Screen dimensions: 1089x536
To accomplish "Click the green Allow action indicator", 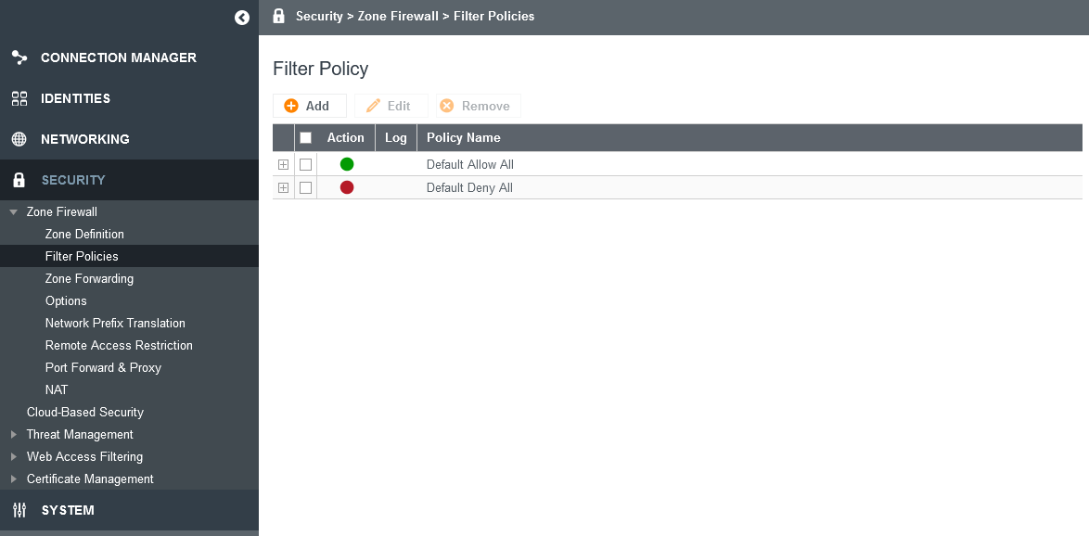I will [x=347, y=164].
